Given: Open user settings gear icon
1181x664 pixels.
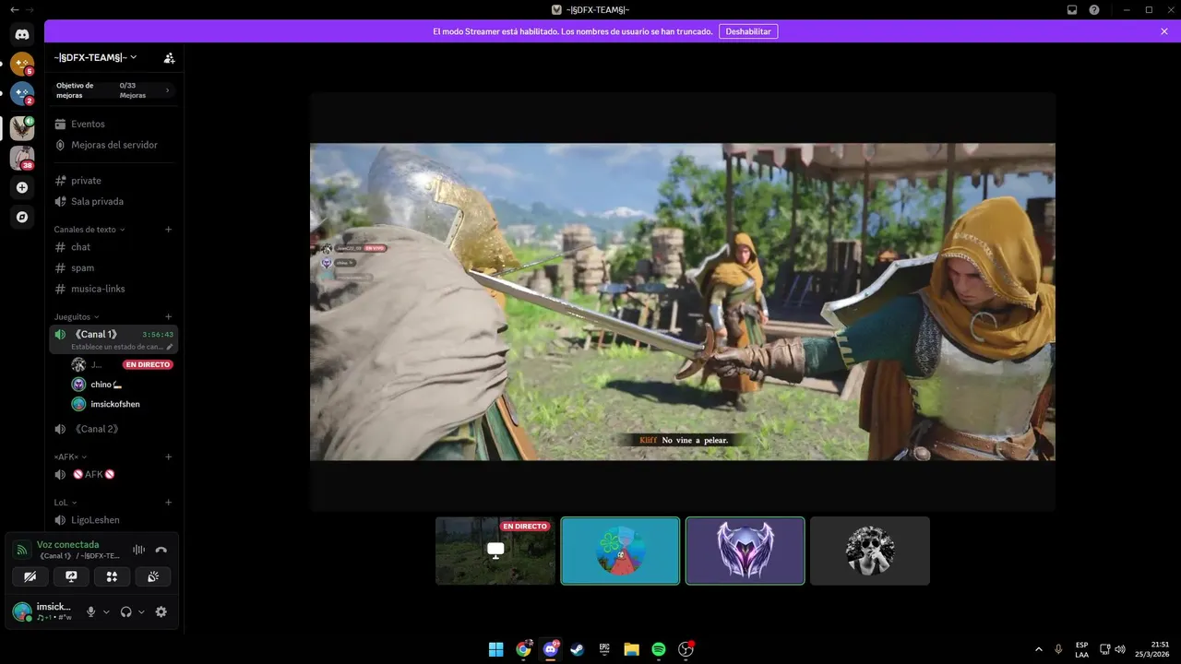Looking at the screenshot, I should [161, 611].
